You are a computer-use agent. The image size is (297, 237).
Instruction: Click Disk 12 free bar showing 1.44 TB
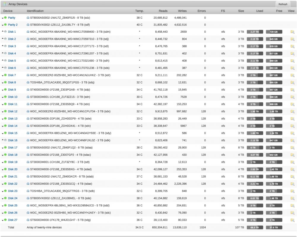[274, 111]
